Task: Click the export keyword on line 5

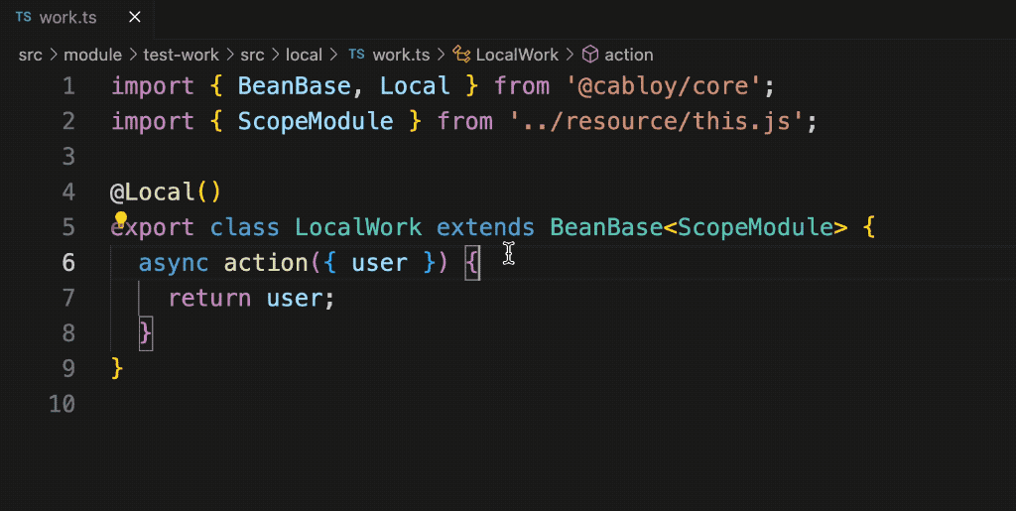Action: pyautogui.click(x=152, y=227)
